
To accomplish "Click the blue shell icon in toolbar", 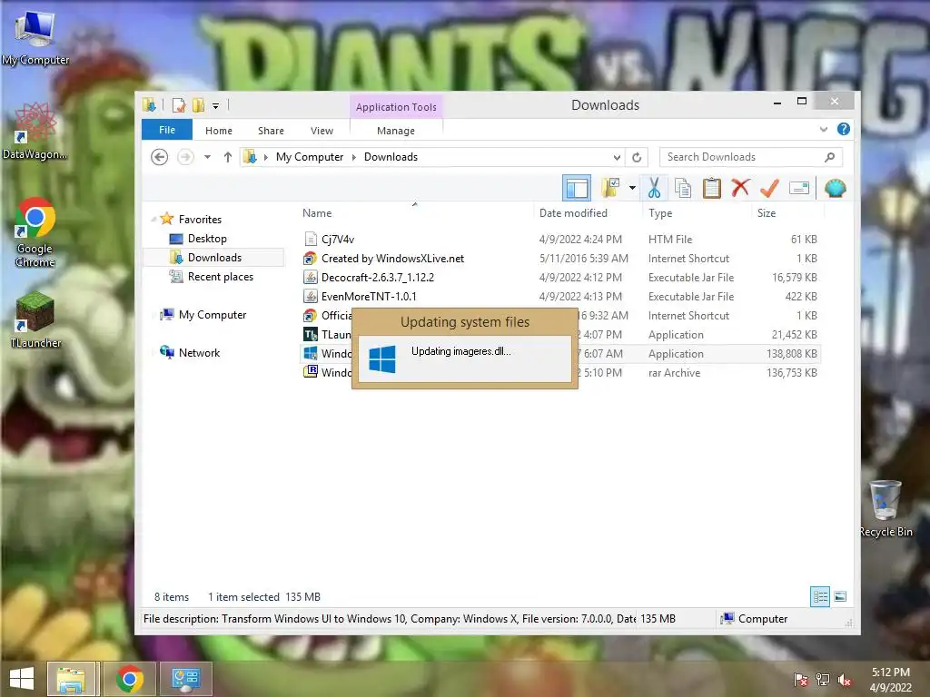I will coord(836,189).
